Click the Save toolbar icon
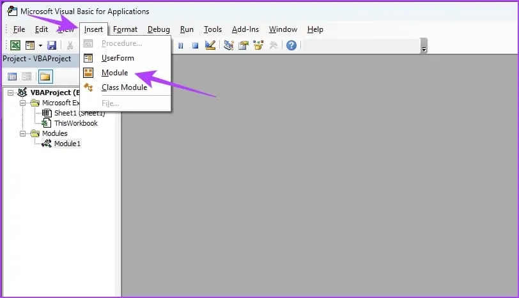This screenshot has width=519, height=298. pyautogui.click(x=52, y=45)
